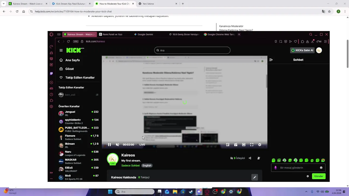Screen dimensions: 349x196
Task: Open Twitch icon in Opera sidebar
Action: click(x=51, y=73)
